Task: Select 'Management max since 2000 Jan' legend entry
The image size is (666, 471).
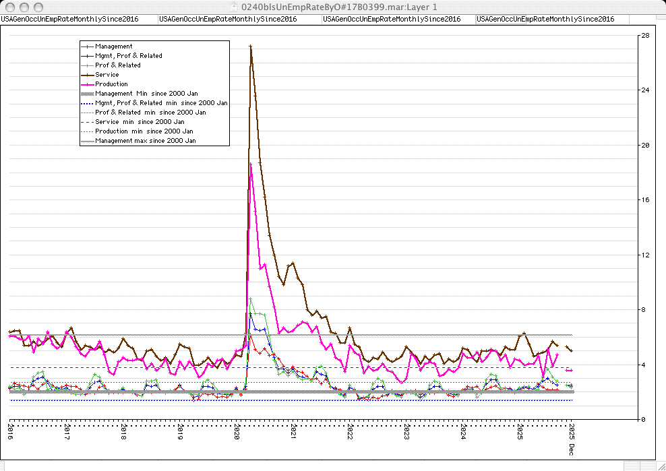Action: click(x=145, y=141)
